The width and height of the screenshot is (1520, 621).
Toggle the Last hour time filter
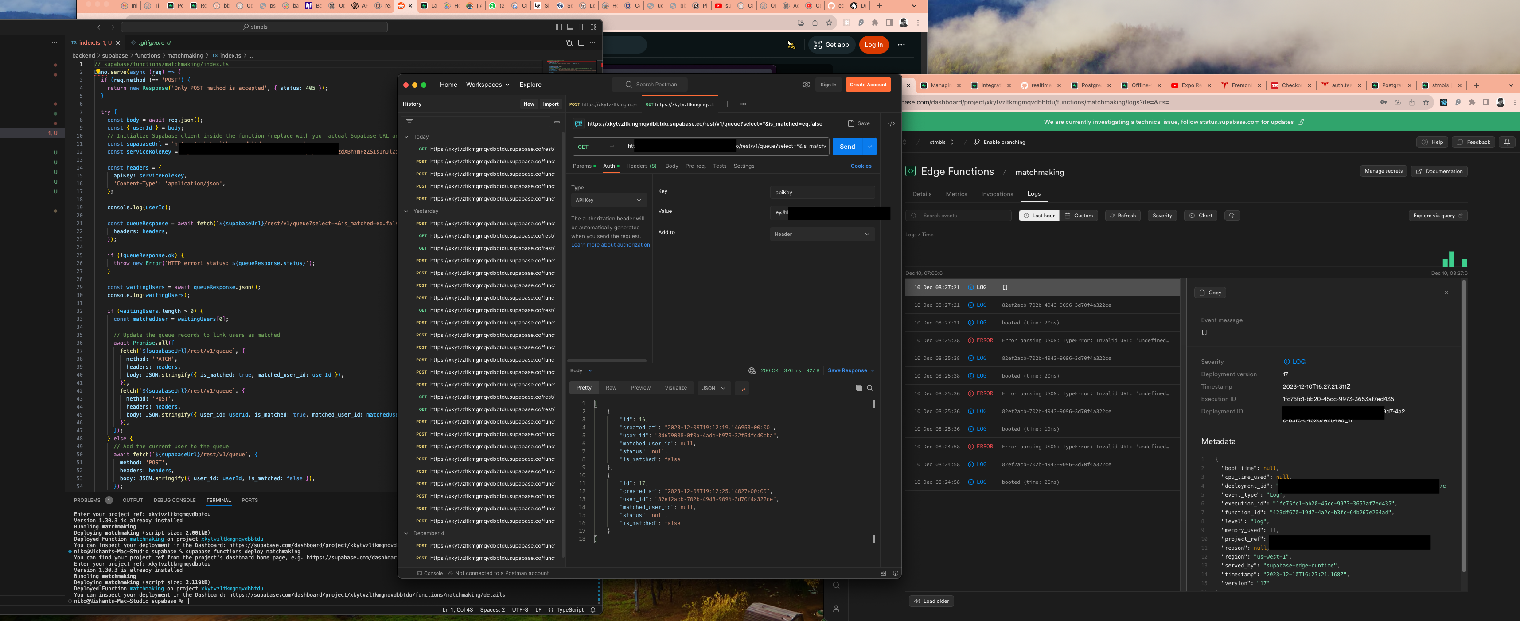(x=1038, y=216)
